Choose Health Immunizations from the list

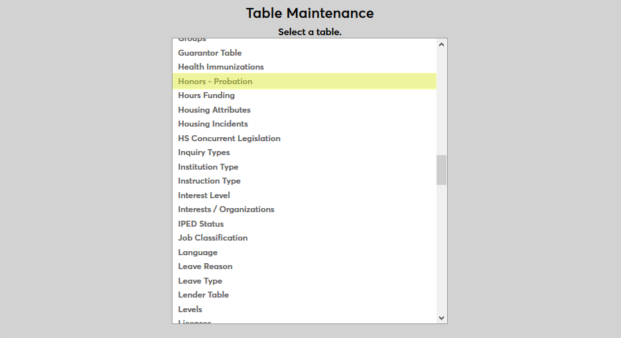point(221,67)
